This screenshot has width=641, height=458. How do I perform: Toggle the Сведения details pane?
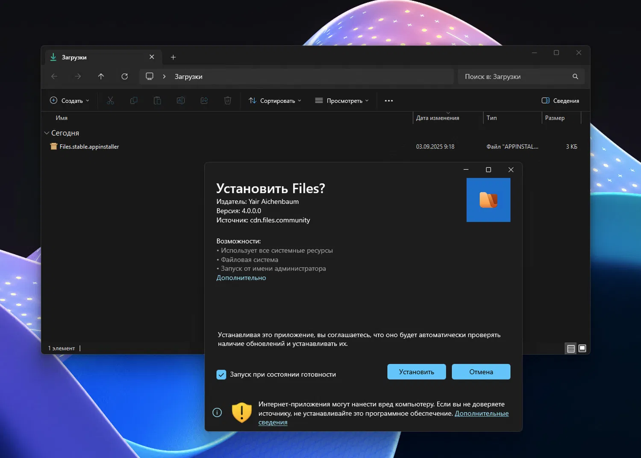tap(560, 101)
